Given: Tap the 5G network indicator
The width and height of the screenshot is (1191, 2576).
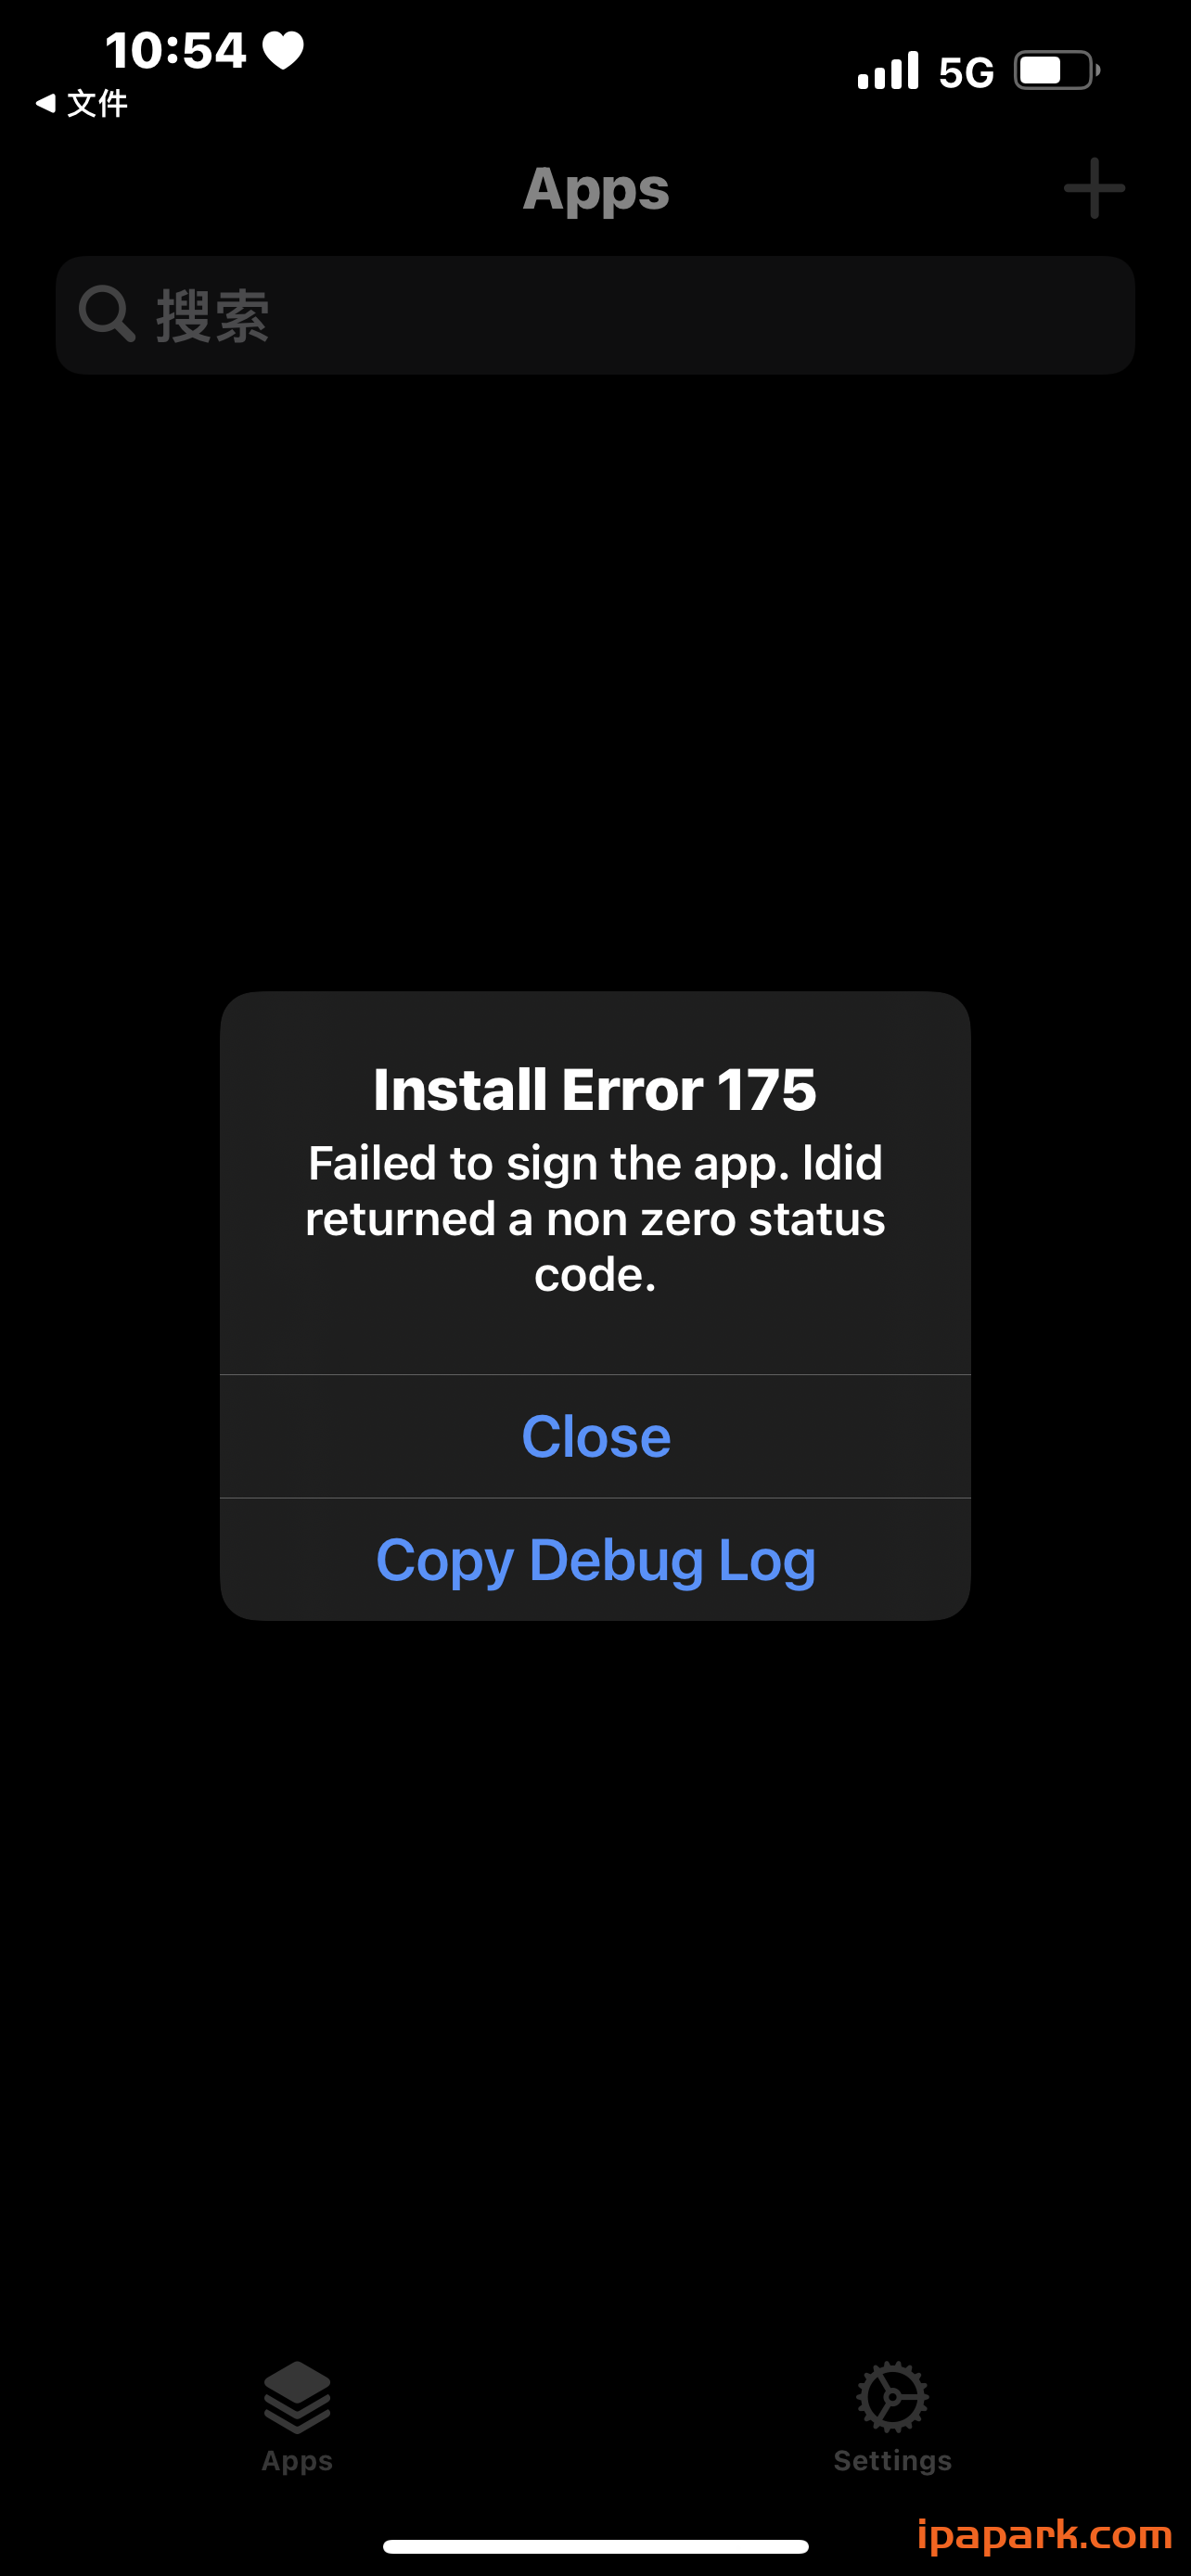Looking at the screenshot, I should 966,72.
